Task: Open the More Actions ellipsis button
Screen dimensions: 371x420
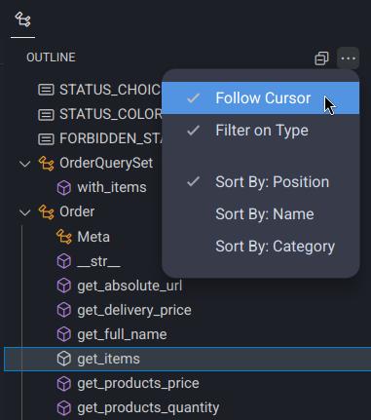Action: pos(348,58)
